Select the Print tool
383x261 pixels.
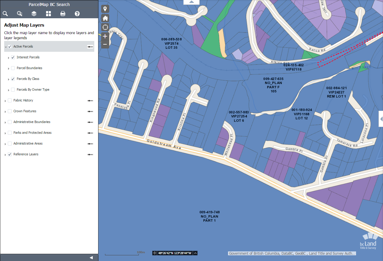click(63, 13)
